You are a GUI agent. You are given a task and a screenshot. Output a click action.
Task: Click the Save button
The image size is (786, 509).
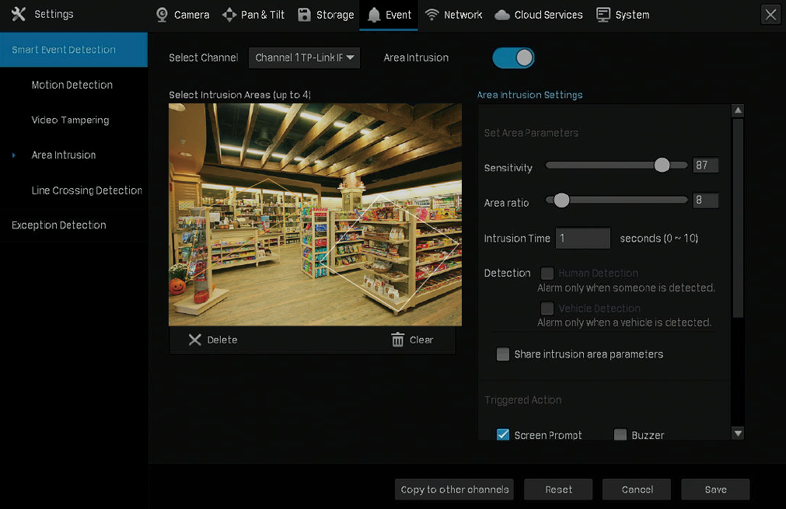[715, 490]
